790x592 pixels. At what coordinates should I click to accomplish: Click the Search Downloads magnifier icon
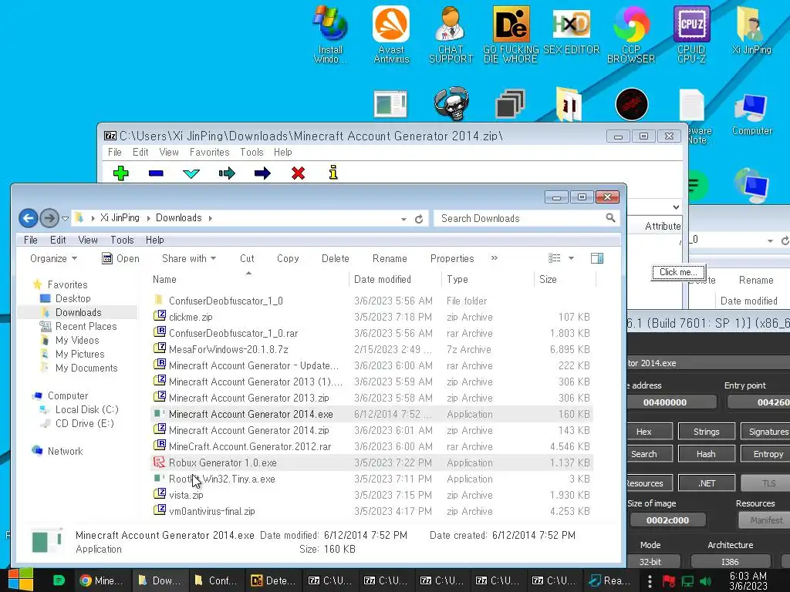click(610, 218)
